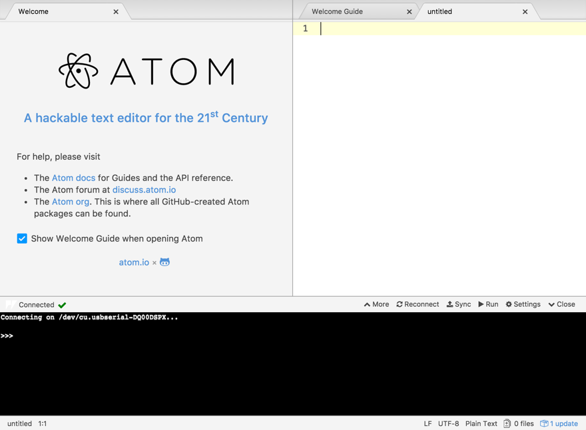586x430 pixels.
Task: Reconnect to the serial device
Action: click(x=418, y=304)
